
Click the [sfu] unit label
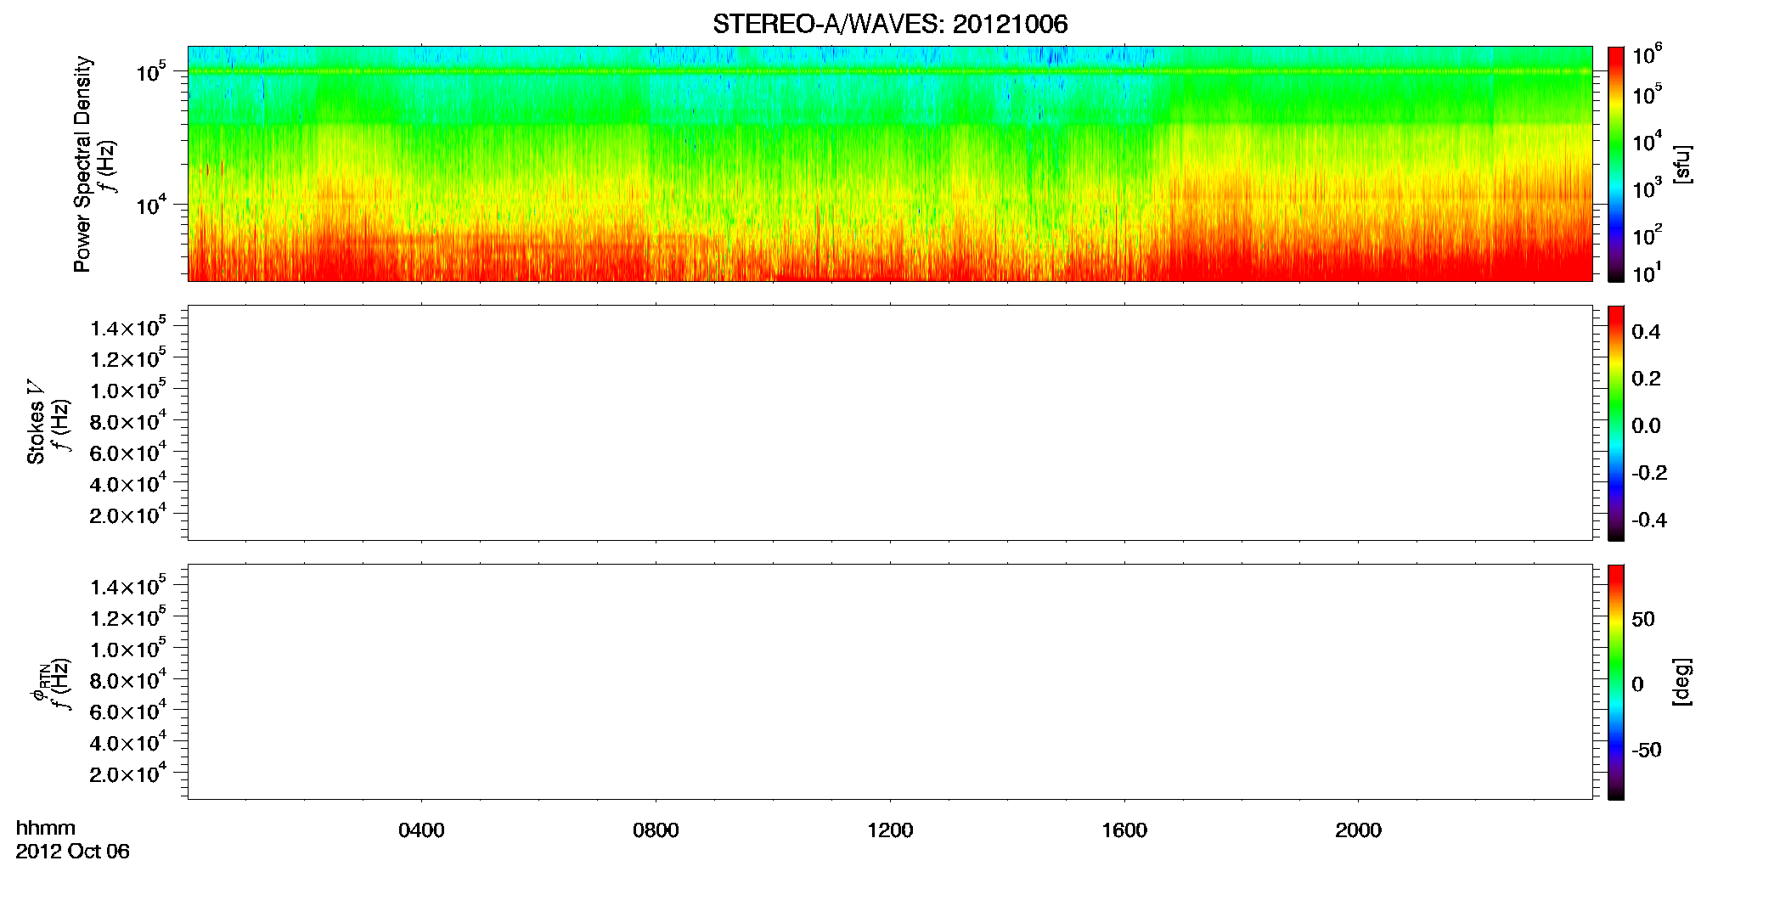1682,164
